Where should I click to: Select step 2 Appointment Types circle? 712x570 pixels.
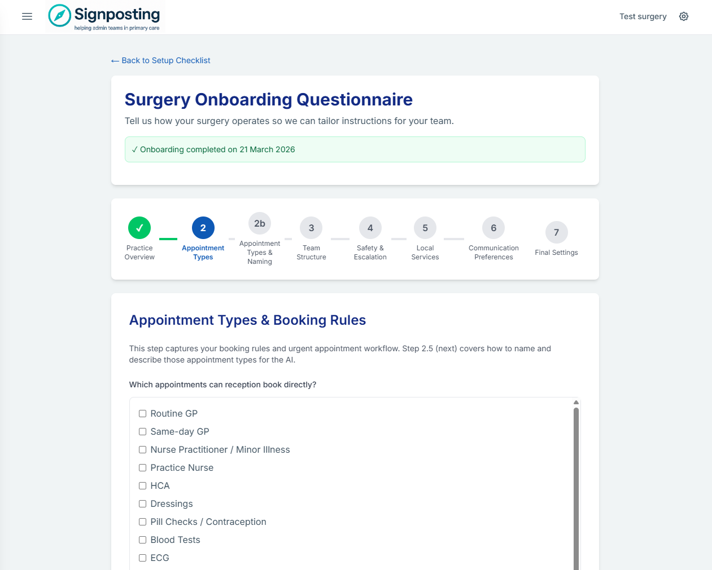[203, 228]
